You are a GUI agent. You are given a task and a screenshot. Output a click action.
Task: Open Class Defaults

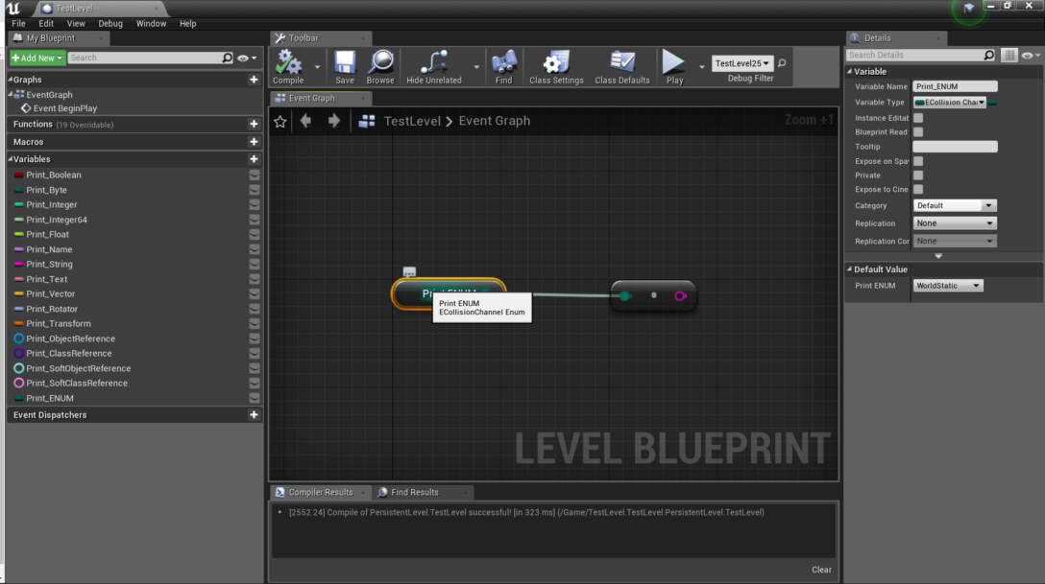click(x=621, y=63)
